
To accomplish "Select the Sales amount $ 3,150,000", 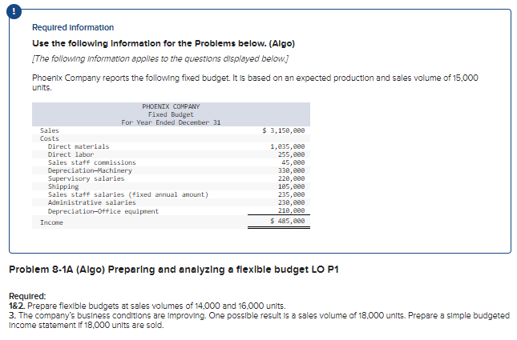I will (x=284, y=130).
